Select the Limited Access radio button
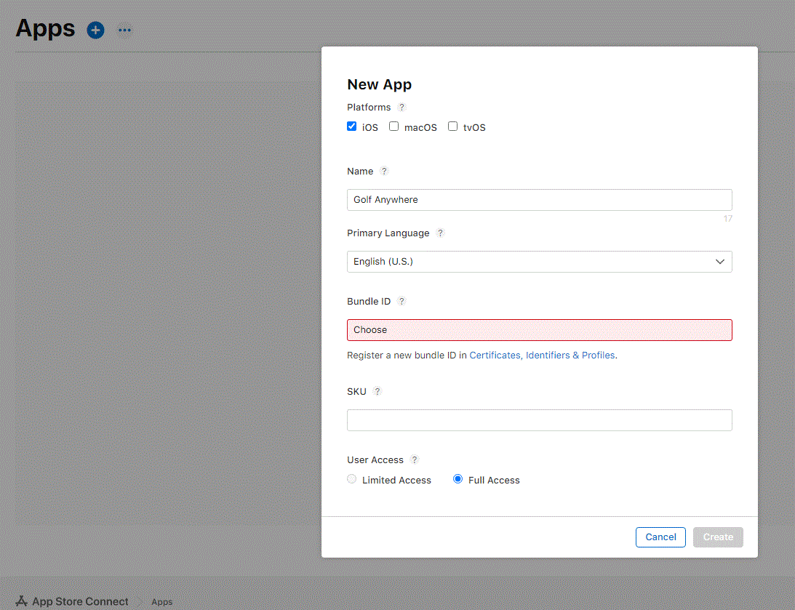Viewport: 795px width, 610px height. tap(352, 479)
